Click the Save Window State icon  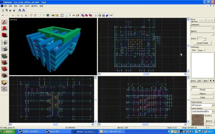point(24,10)
